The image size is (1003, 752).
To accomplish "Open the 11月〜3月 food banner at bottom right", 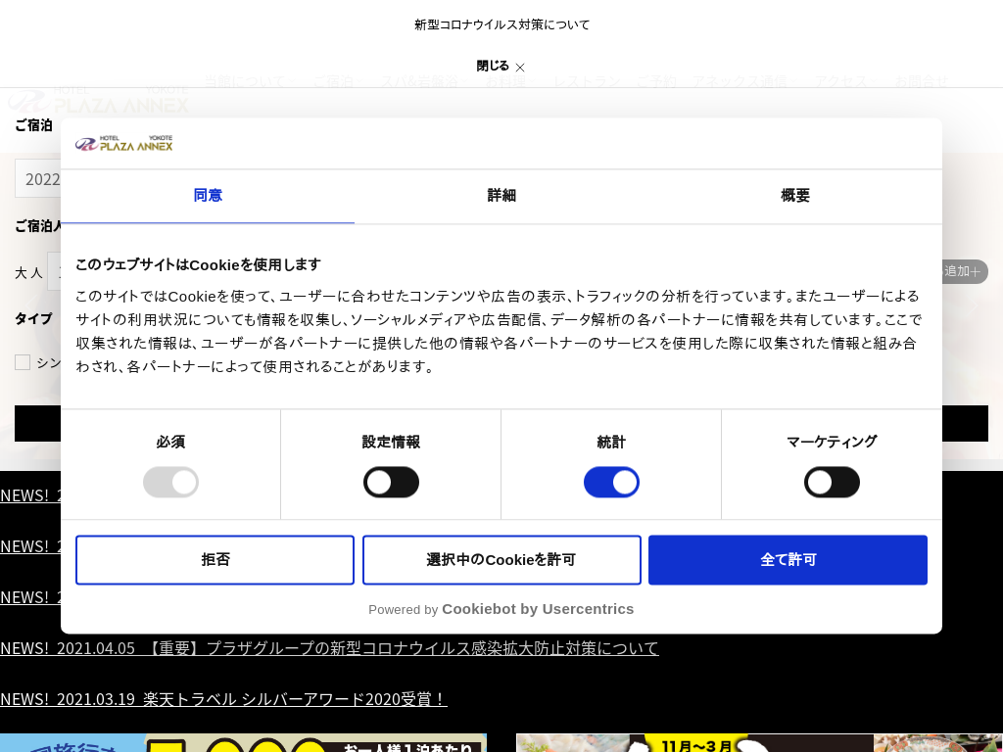I will tap(759, 743).
